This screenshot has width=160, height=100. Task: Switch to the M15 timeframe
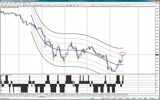point(113,5)
